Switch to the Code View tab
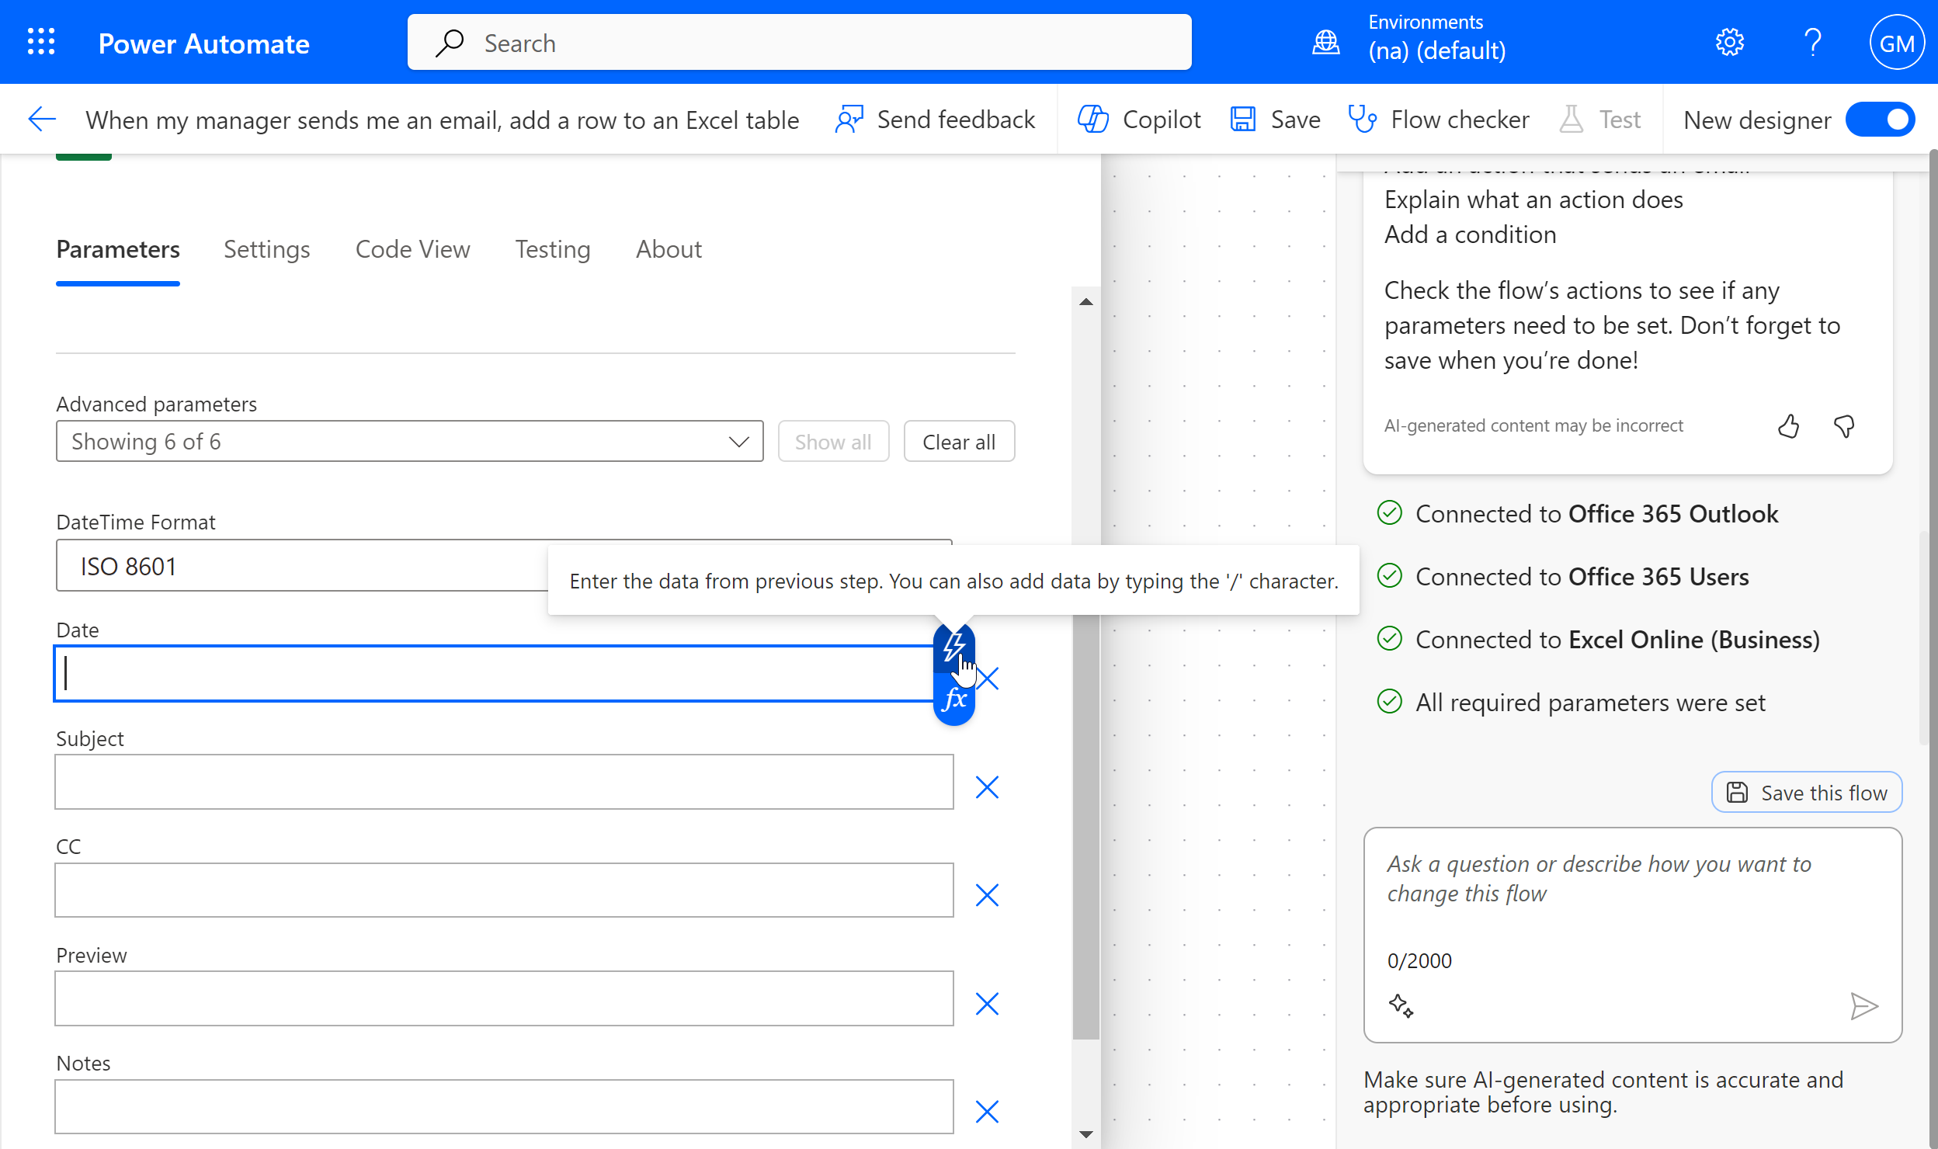The image size is (1938, 1149). [x=412, y=249]
